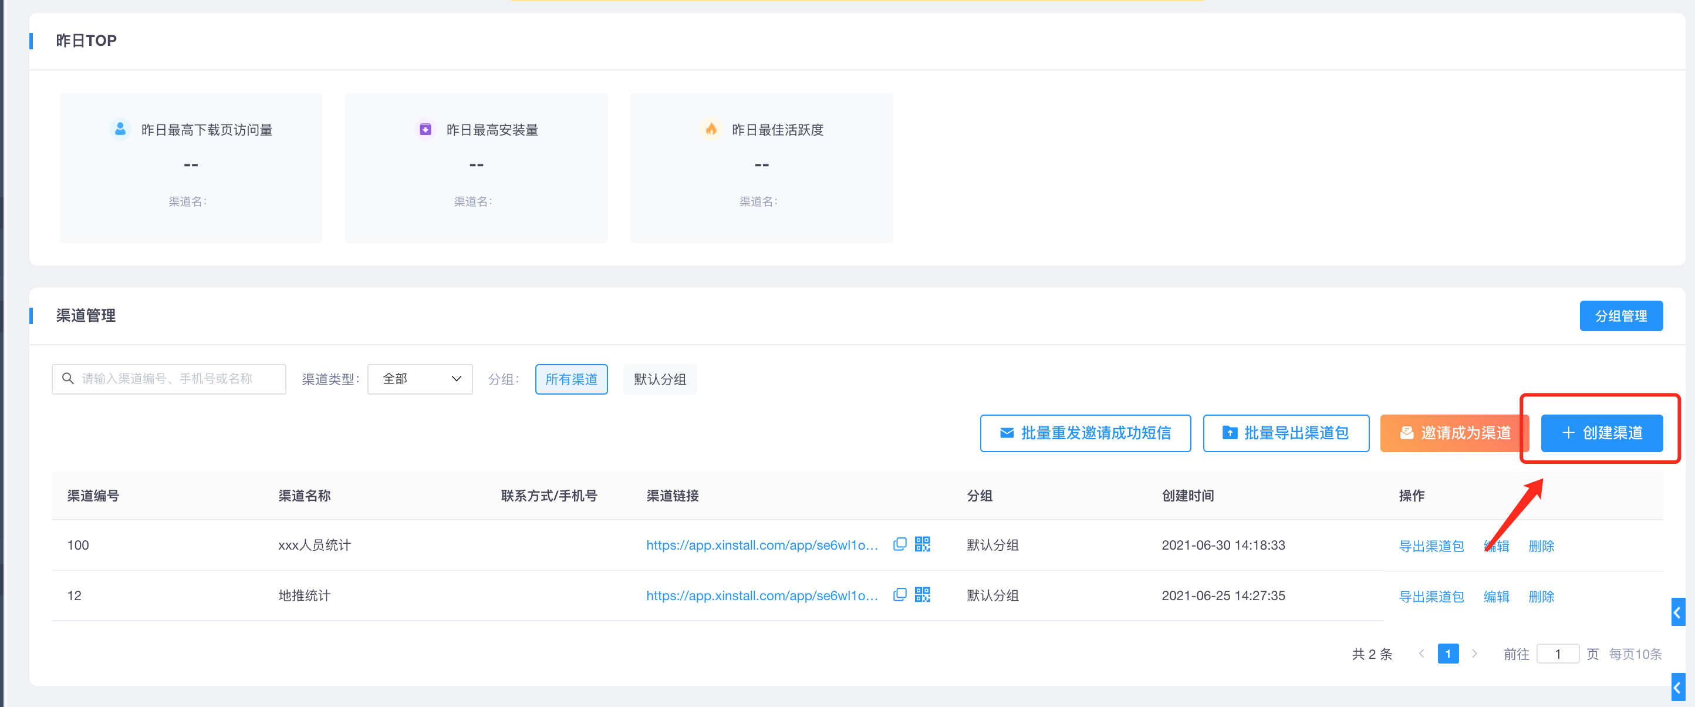
Task: Expand the lower right-edge blue collapse arrow
Action: [x=1677, y=687]
